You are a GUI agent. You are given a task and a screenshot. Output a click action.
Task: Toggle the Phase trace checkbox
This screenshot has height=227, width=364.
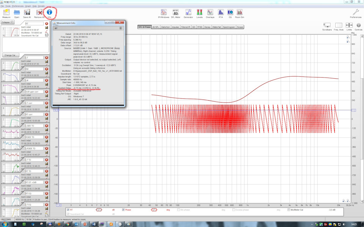123,210
